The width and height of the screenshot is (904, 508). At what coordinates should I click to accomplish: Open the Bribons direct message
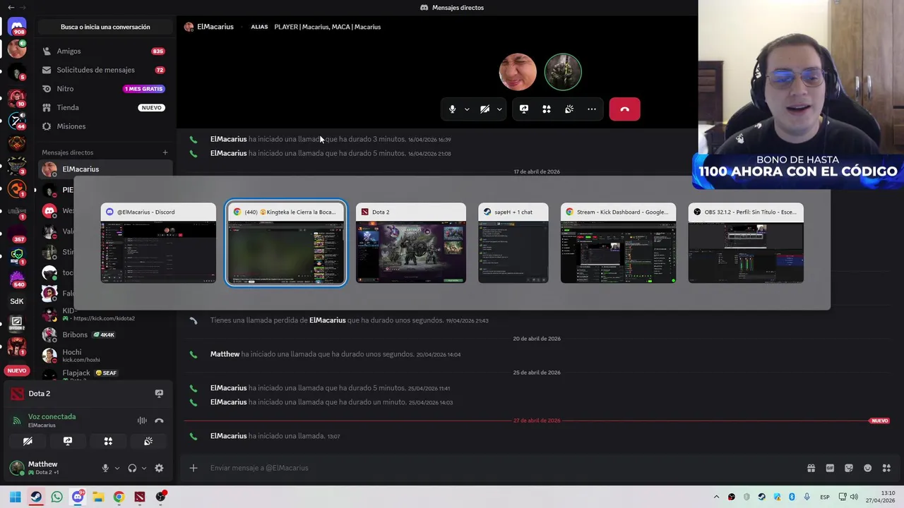click(105, 334)
